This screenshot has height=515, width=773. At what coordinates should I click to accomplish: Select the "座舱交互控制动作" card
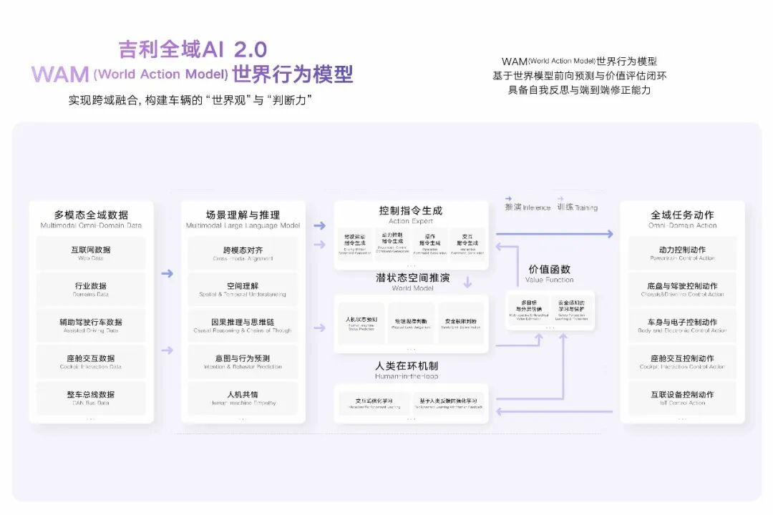[682, 362]
